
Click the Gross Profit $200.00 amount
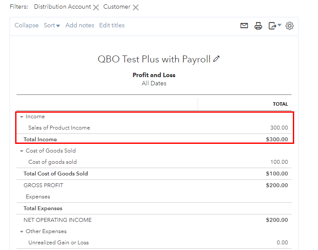tap(277, 185)
